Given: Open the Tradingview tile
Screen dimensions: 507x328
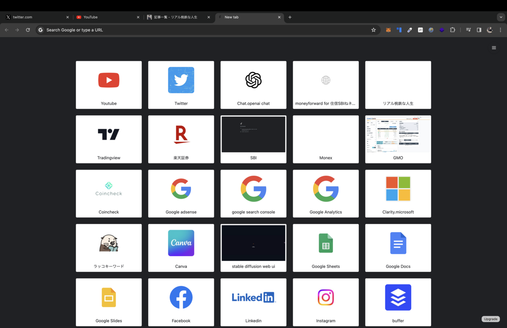Looking at the screenshot, I should pos(109,139).
